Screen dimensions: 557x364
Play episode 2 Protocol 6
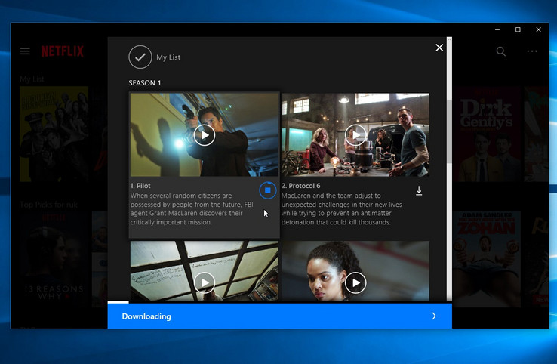coord(355,135)
